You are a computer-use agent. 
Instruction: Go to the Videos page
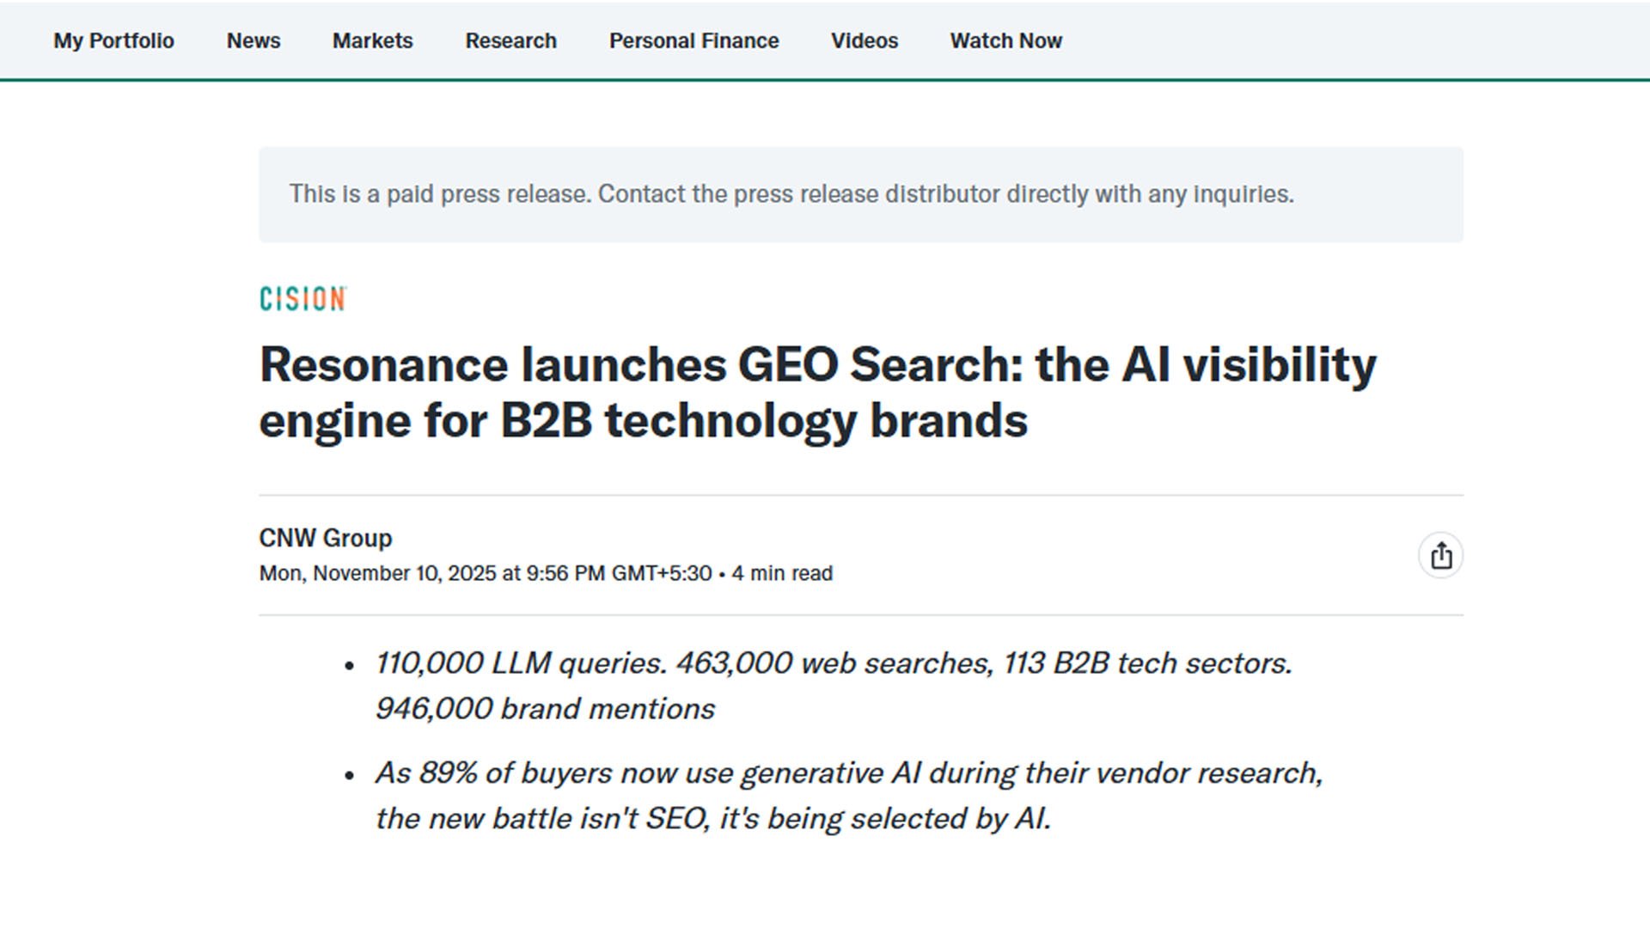pos(864,40)
